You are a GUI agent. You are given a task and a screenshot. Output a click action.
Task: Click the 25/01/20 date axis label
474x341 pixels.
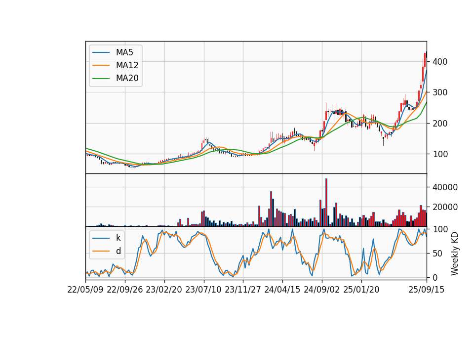pyautogui.click(x=361, y=290)
